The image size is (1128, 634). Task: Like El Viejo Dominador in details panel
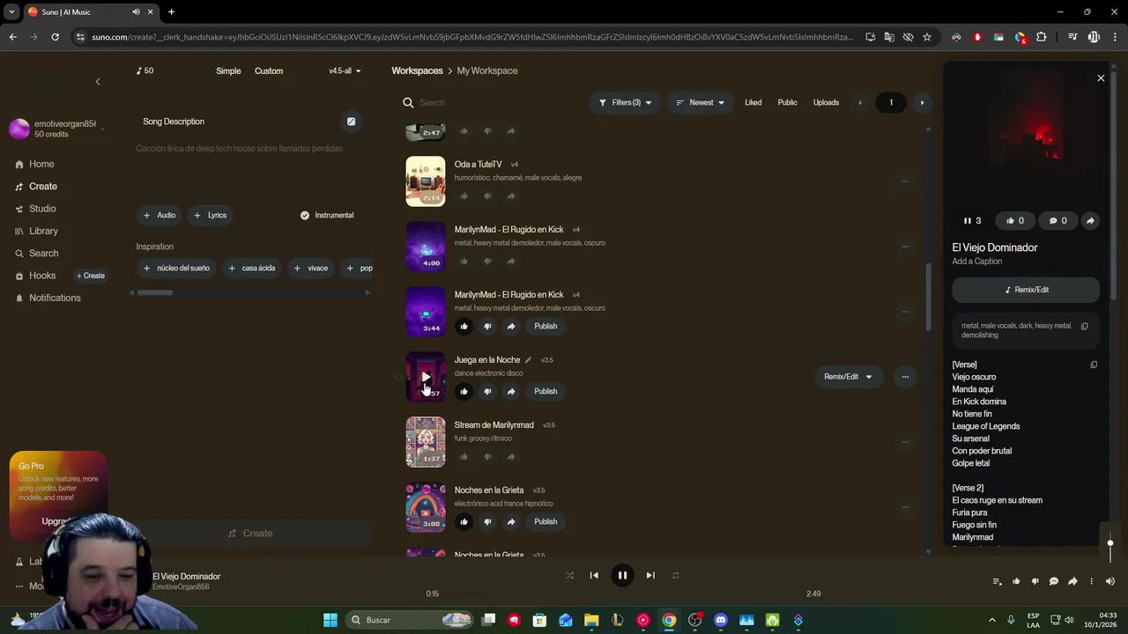1015,221
